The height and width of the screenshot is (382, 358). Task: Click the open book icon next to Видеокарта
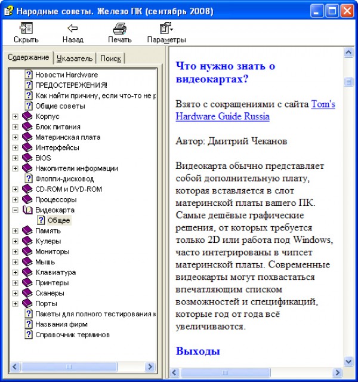[x=27, y=210]
